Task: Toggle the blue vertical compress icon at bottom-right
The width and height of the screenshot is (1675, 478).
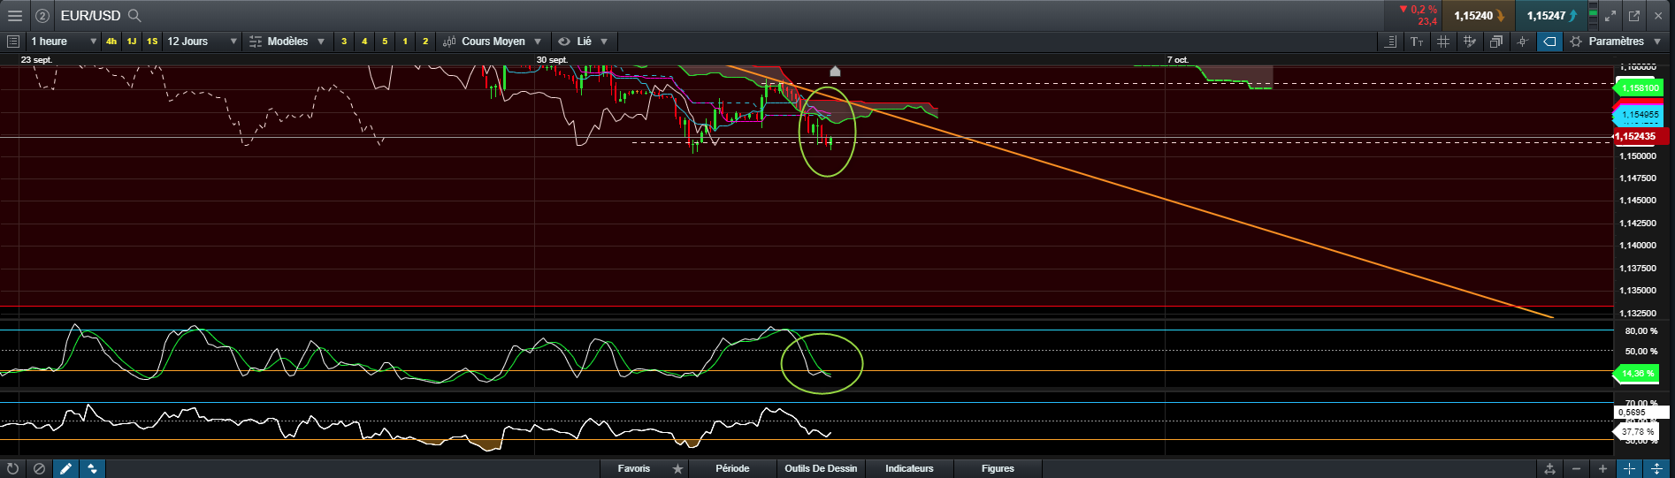Action: pos(1656,468)
